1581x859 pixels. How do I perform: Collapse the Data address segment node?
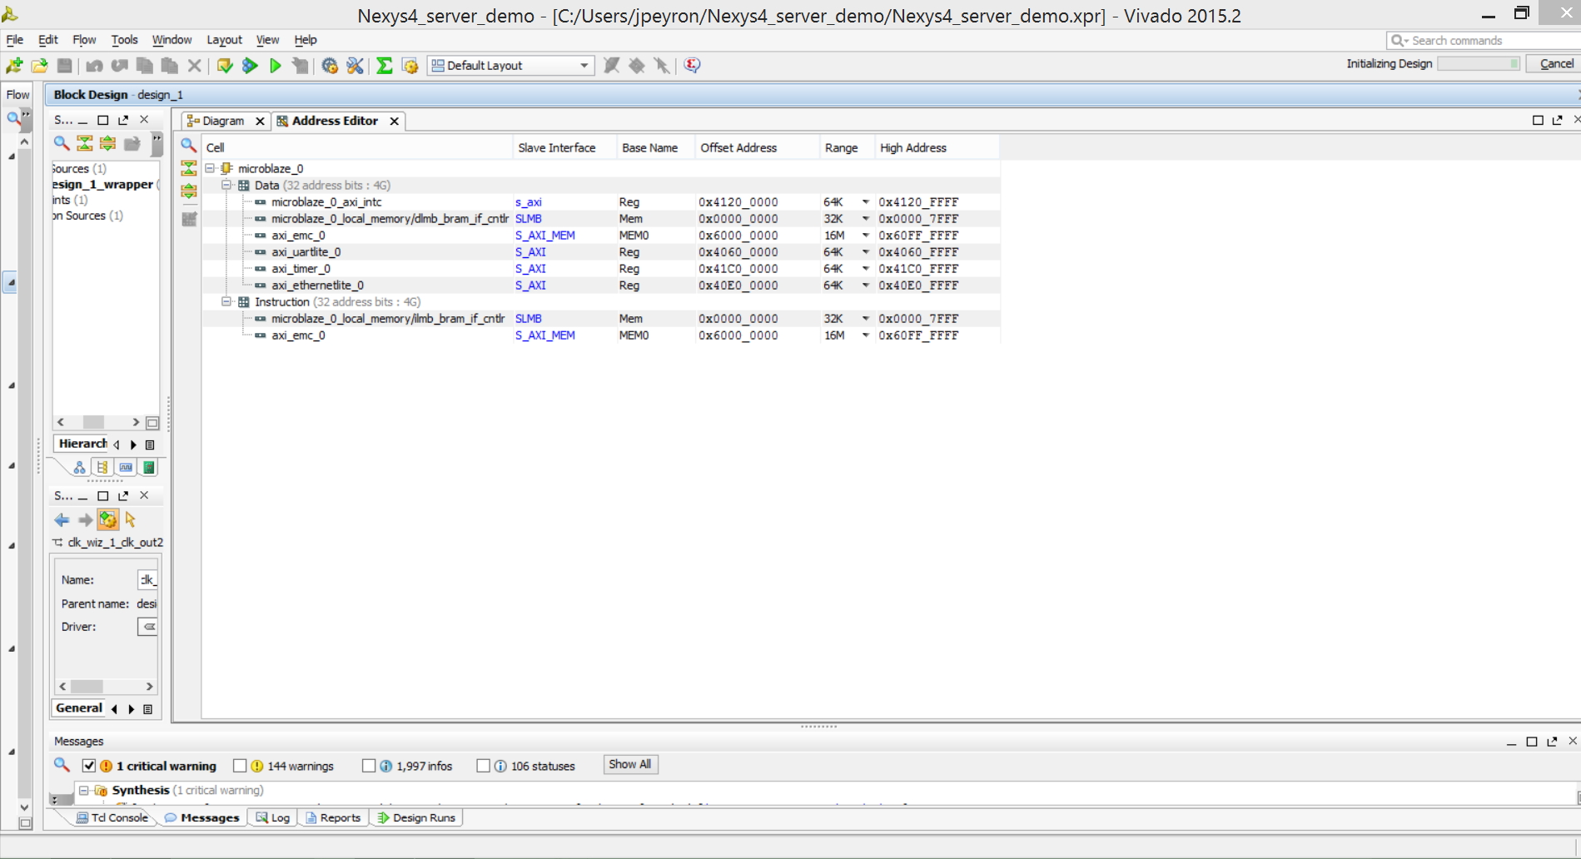(x=226, y=185)
